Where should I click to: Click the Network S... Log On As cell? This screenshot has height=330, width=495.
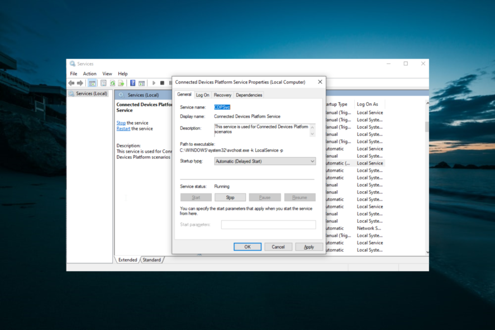point(369,228)
